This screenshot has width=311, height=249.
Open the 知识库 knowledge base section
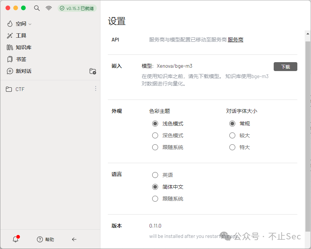[23, 47]
